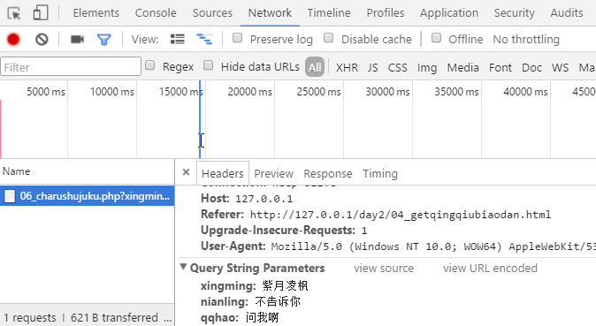Toggle the blue filter funnel icon
Screen dimensions: 596x326
pyautogui.click(x=103, y=39)
